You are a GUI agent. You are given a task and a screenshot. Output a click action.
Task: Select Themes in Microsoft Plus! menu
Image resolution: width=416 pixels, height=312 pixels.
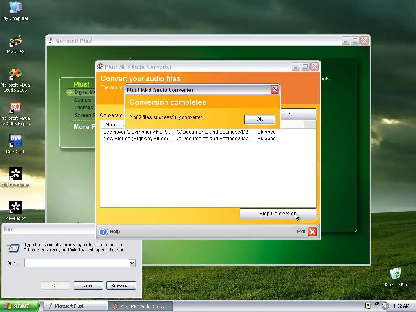(84, 107)
